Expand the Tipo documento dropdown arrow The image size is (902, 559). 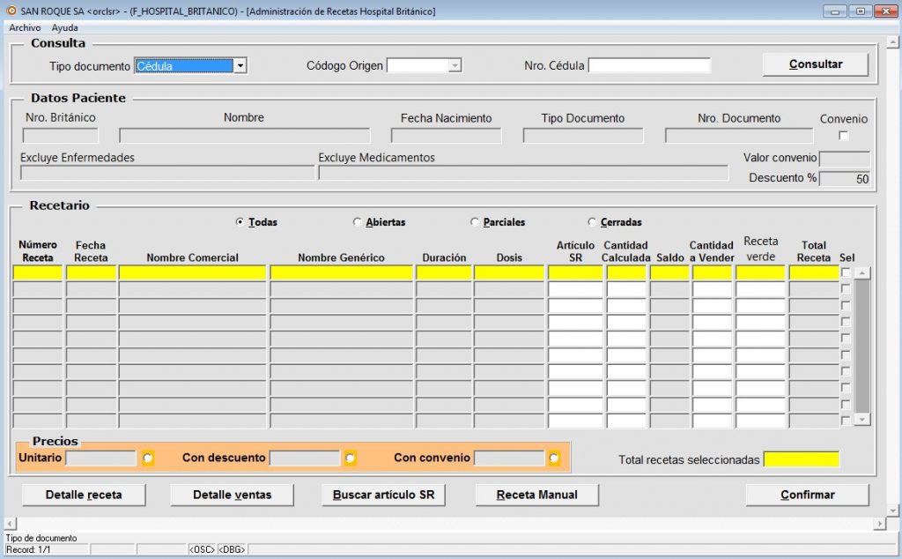[x=240, y=65]
